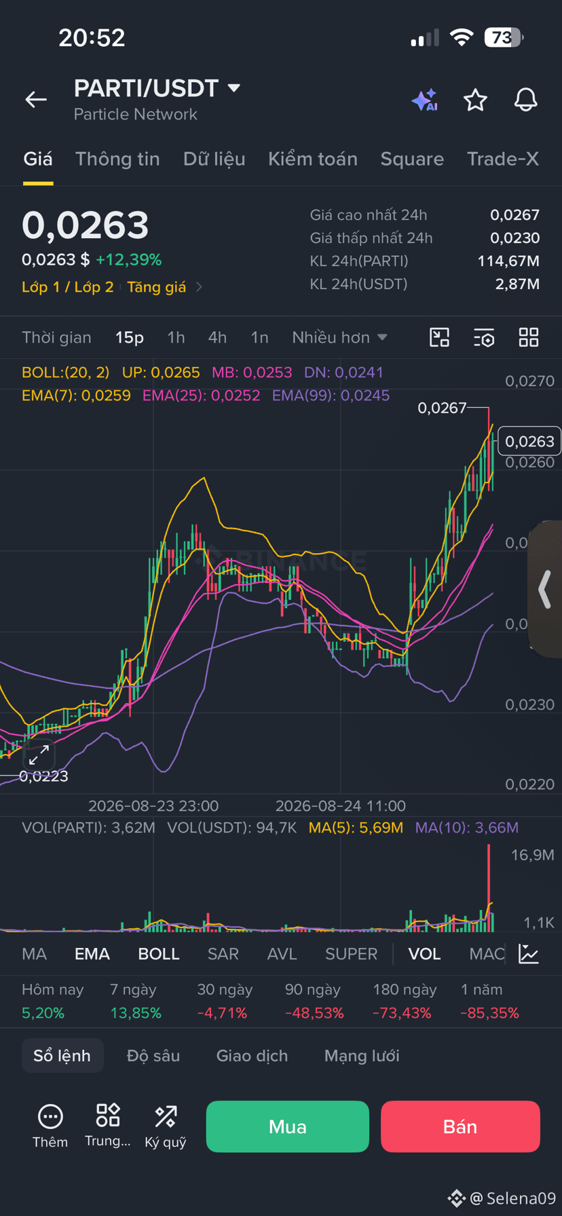The width and height of the screenshot is (562, 1216).
Task: Tap the Giá cao nhất 24h value 0,0267
Action: coord(515,215)
